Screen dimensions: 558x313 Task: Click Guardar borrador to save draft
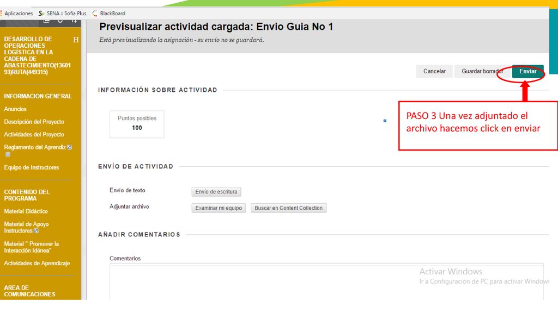[482, 71]
